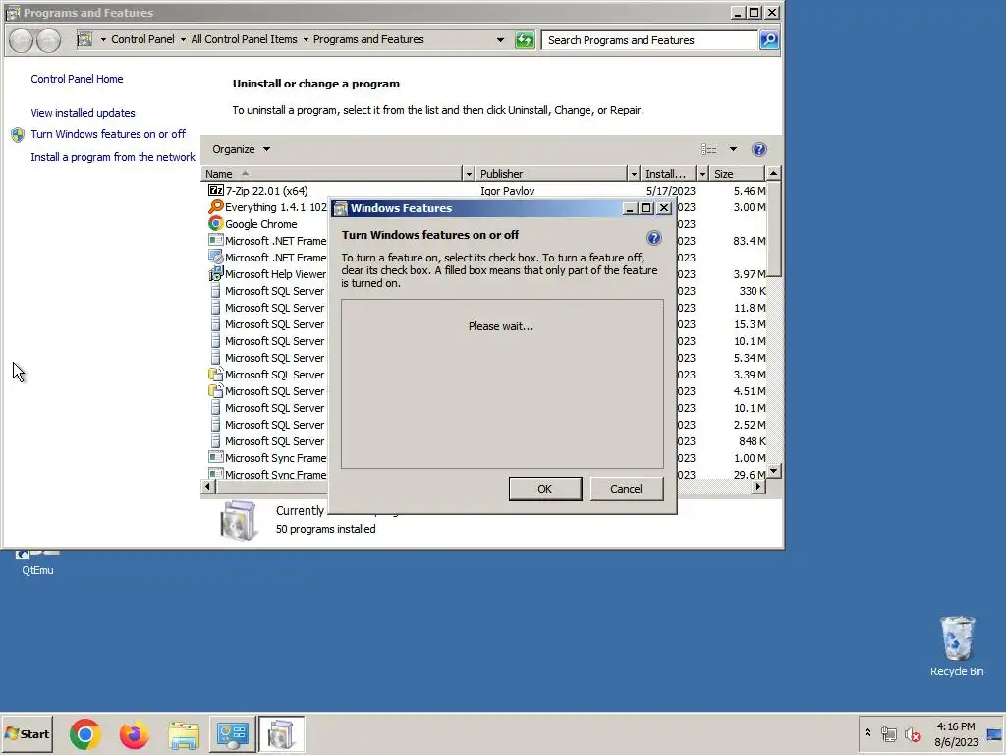Open help in Windows Features dialog

653,238
